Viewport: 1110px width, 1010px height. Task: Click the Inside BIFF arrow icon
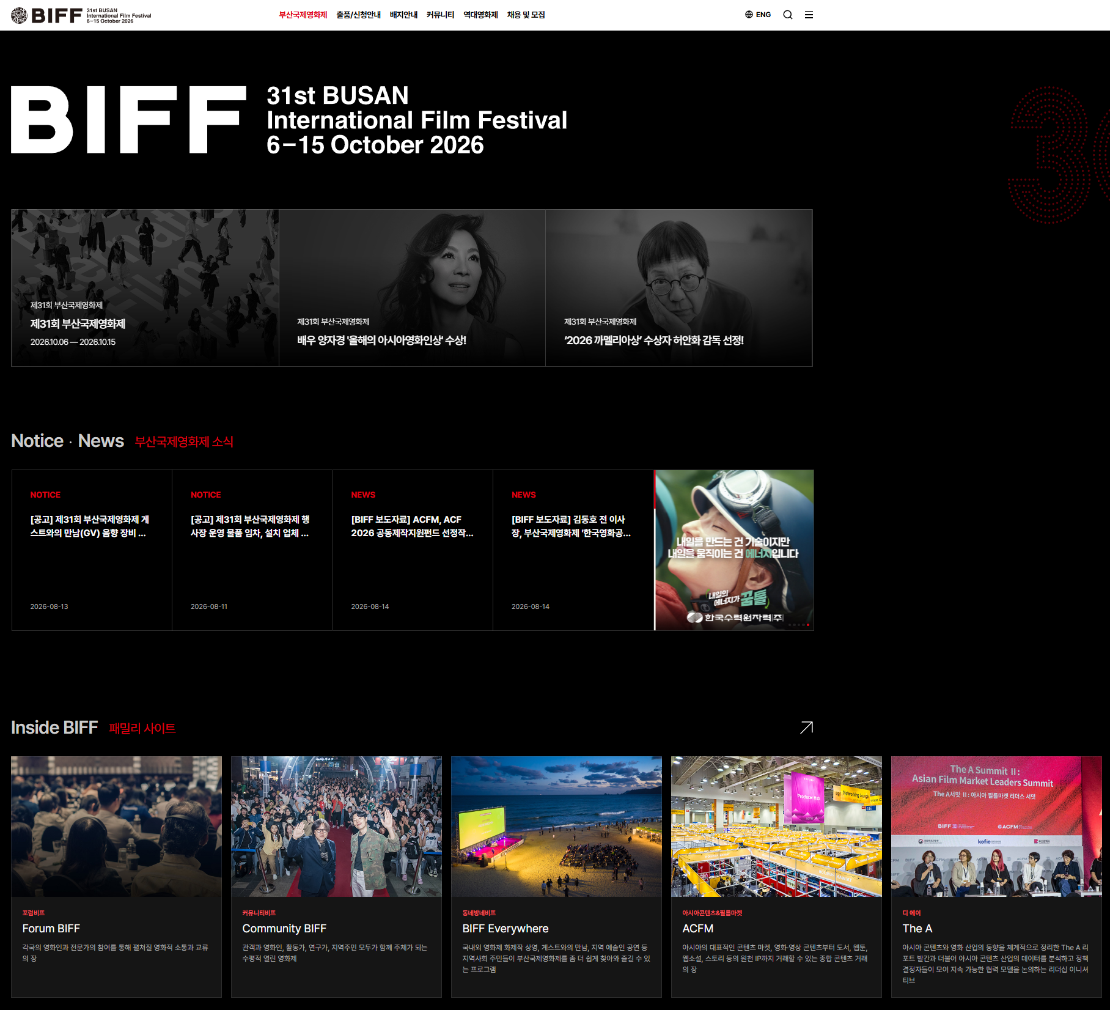(x=806, y=728)
